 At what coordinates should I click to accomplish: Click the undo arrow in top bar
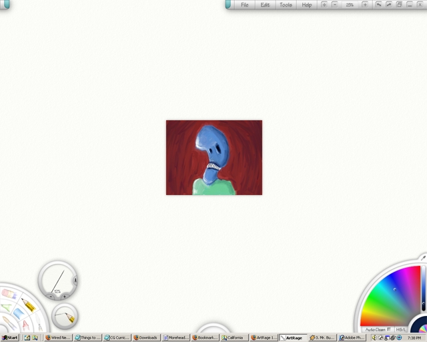[x=378, y=5]
